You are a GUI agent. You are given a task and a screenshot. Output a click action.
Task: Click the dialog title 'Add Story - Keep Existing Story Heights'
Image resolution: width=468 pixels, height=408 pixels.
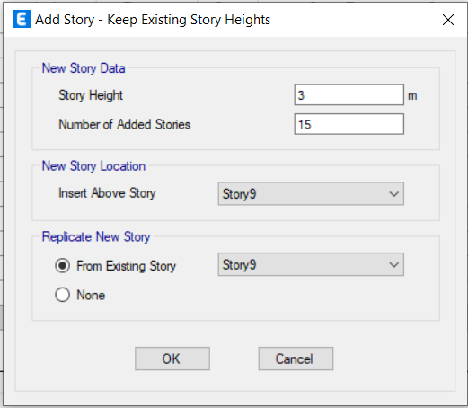[153, 20]
